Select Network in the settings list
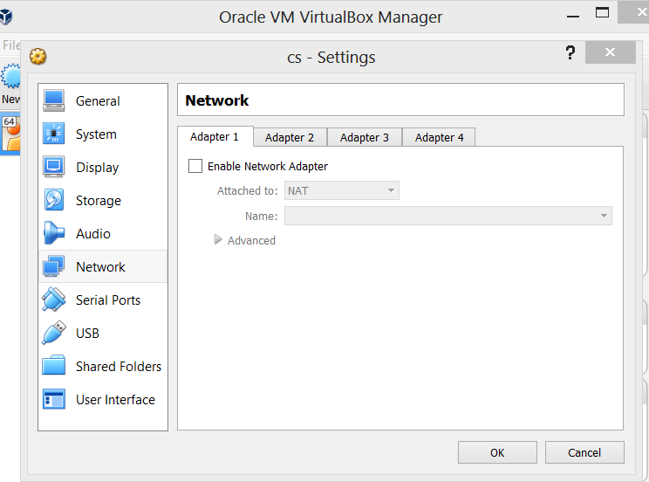 (100, 266)
